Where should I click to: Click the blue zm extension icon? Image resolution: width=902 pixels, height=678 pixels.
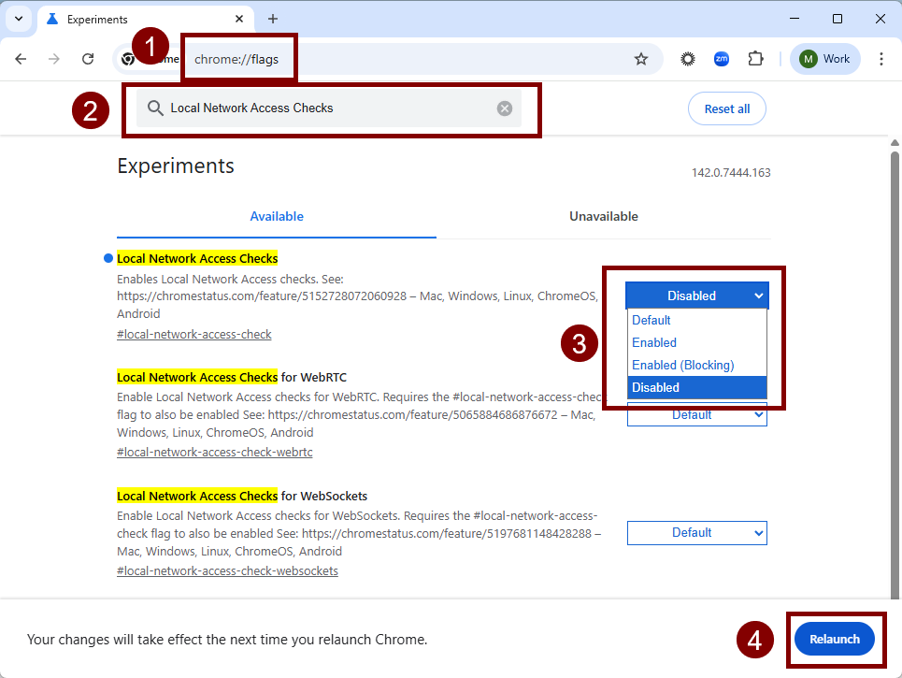coord(721,58)
